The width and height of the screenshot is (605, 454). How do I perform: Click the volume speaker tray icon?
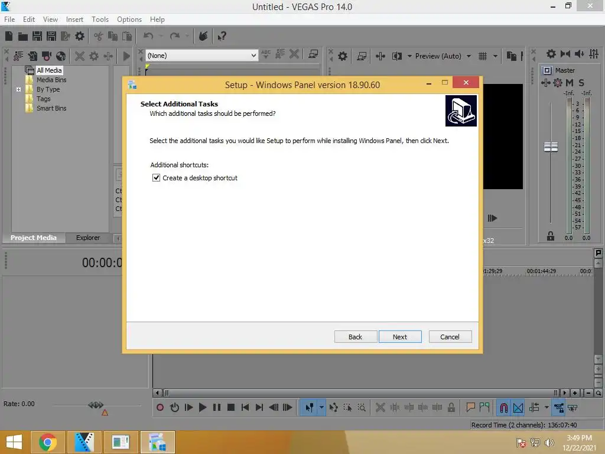pos(549,442)
